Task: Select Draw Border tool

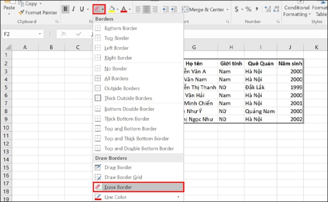Action: [138, 167]
